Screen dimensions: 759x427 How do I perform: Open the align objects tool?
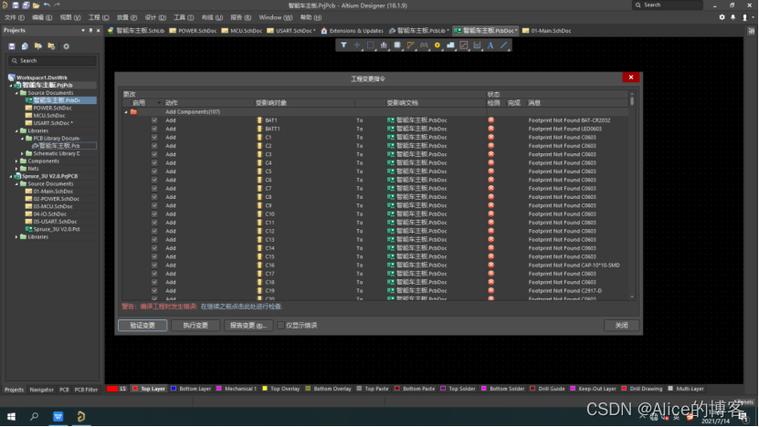pos(384,45)
